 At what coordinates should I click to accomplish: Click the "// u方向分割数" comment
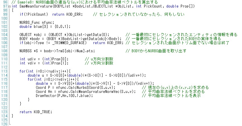coord(99,59)
